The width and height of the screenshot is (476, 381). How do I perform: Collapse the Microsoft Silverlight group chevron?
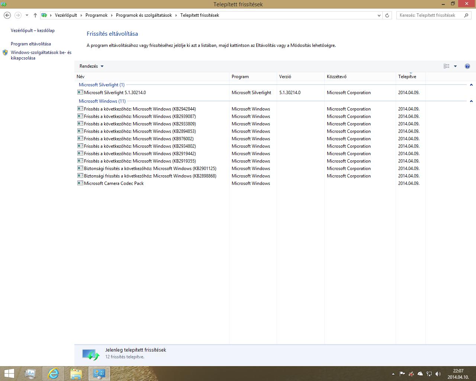coord(471,85)
